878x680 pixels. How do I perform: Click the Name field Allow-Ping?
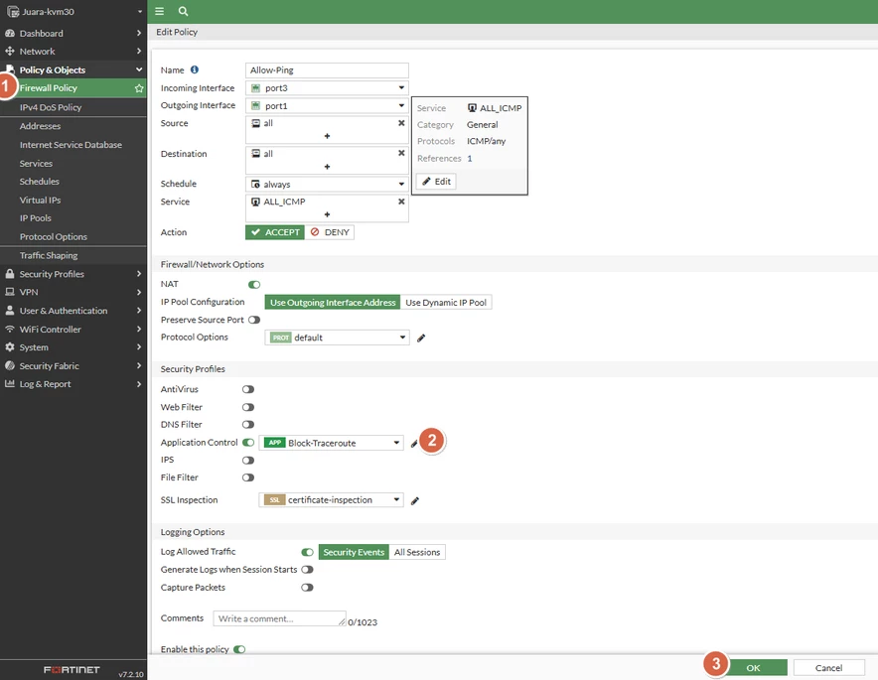coord(327,69)
